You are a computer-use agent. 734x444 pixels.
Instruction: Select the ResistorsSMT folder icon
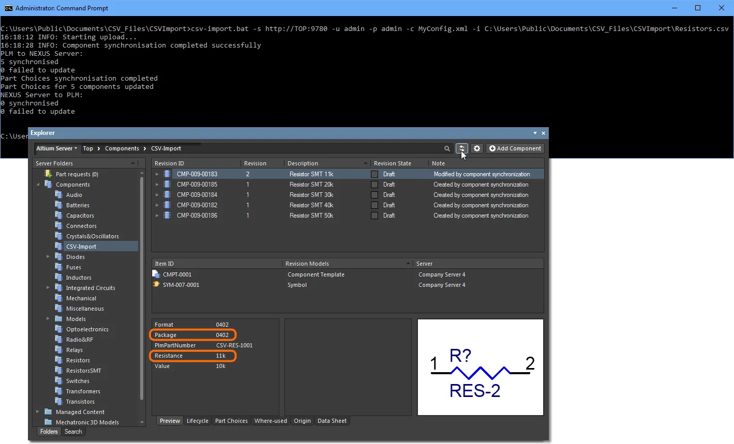point(59,371)
